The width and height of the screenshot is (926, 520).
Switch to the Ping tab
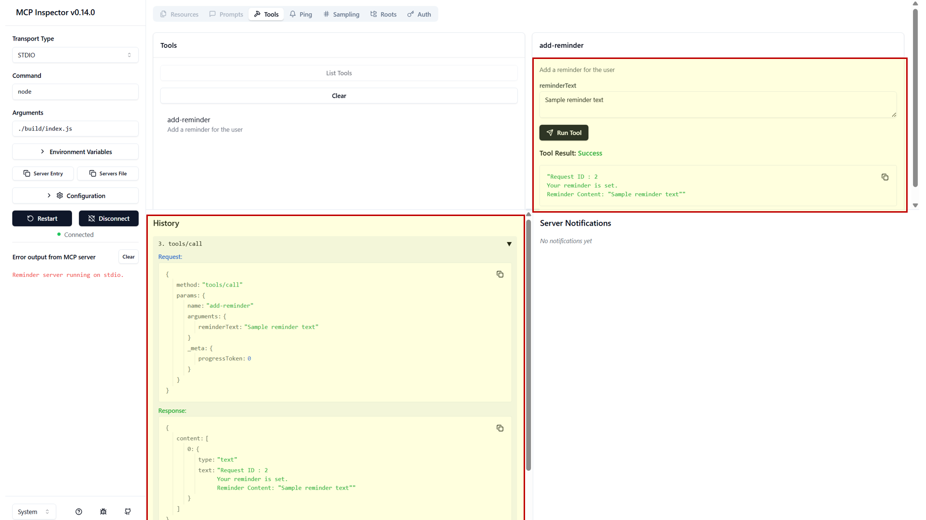tap(301, 14)
